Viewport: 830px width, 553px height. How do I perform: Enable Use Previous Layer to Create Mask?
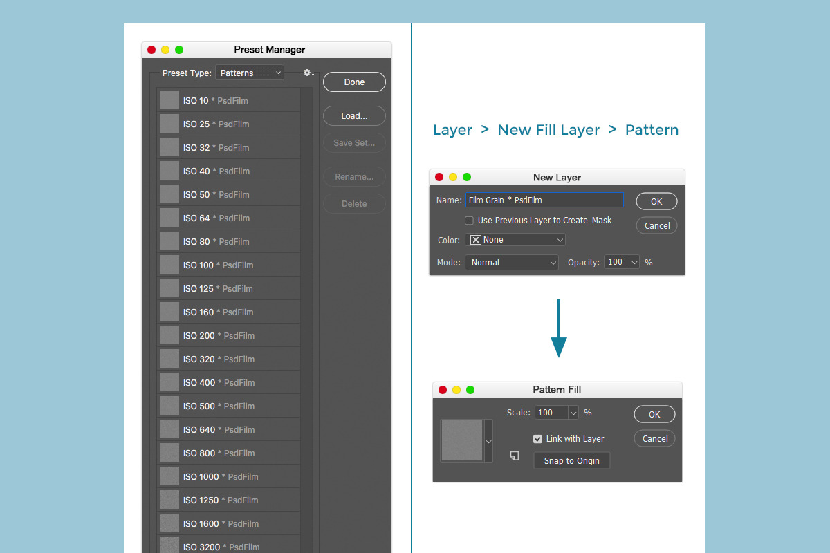coord(469,221)
